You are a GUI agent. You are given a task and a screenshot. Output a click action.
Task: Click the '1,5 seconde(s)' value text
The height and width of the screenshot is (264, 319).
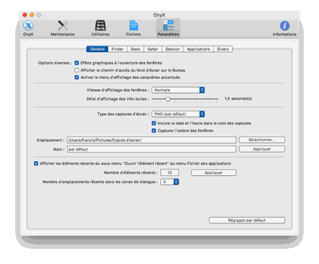click(x=238, y=98)
